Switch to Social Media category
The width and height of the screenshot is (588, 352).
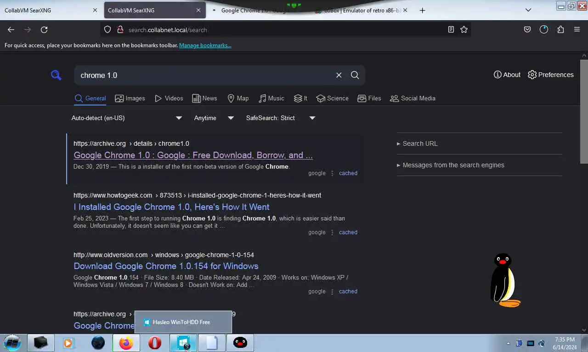point(413,98)
